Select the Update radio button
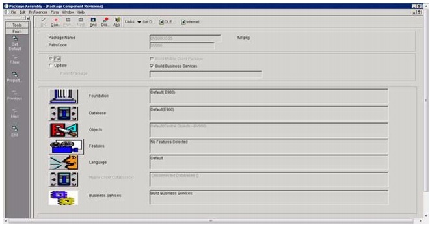 pyautogui.click(x=51, y=66)
